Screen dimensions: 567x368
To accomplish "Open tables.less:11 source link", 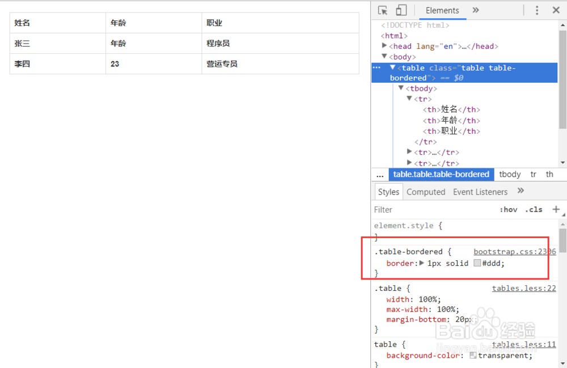I will [524, 345].
